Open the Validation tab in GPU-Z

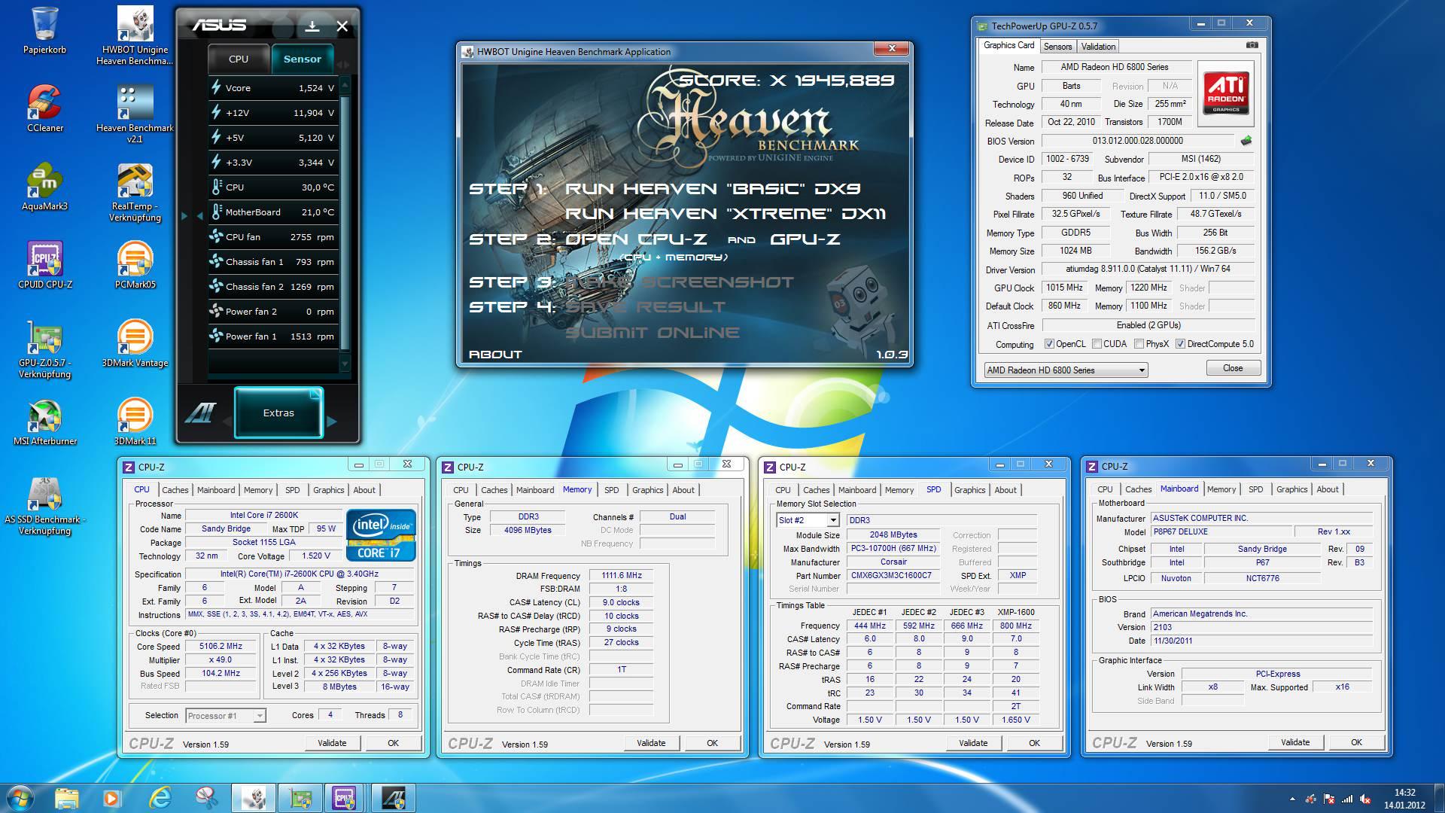(x=1098, y=47)
